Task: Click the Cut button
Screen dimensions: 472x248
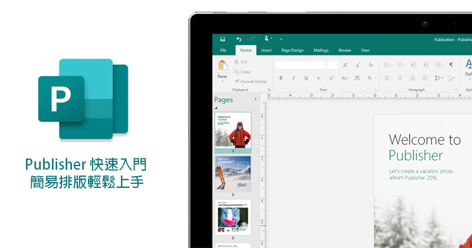Action: coord(241,62)
